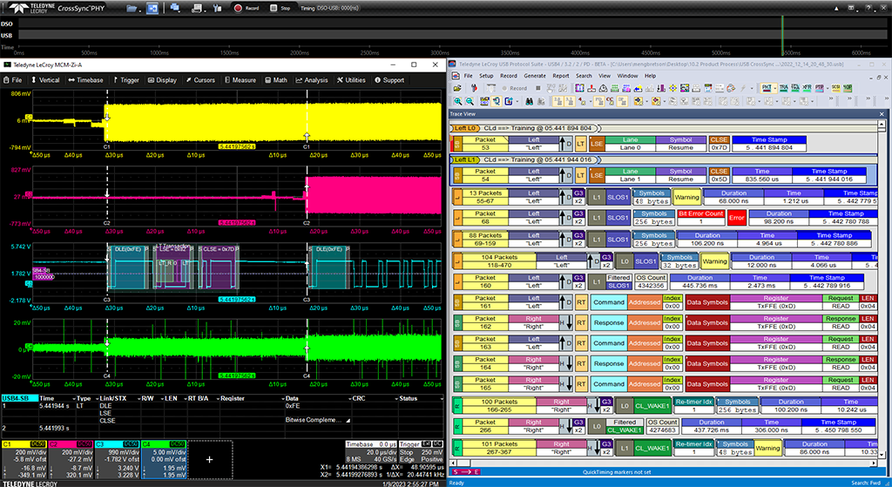Toggle the CC traffic hide button
The height and width of the screenshot is (487, 892).
coord(611,101)
